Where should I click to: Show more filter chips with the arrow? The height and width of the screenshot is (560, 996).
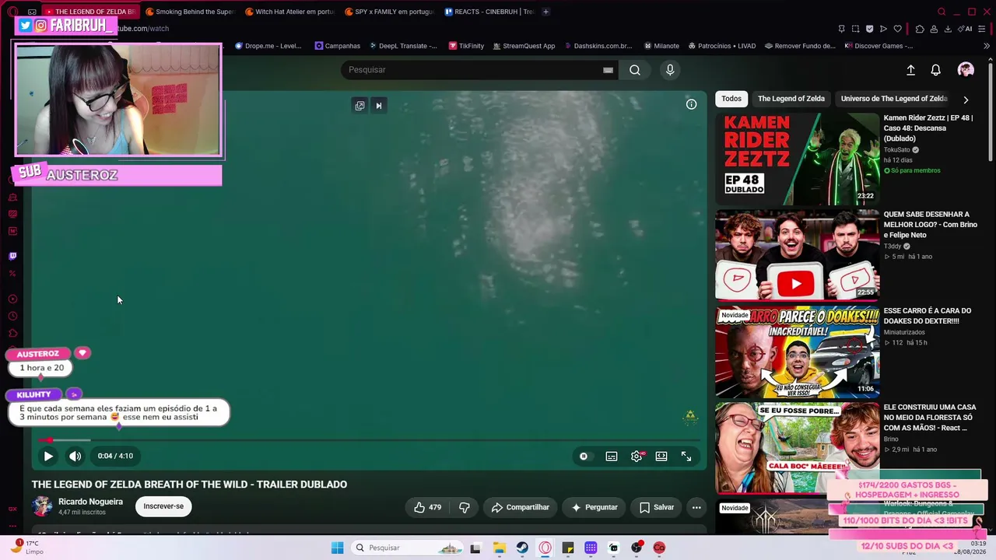pos(966,100)
